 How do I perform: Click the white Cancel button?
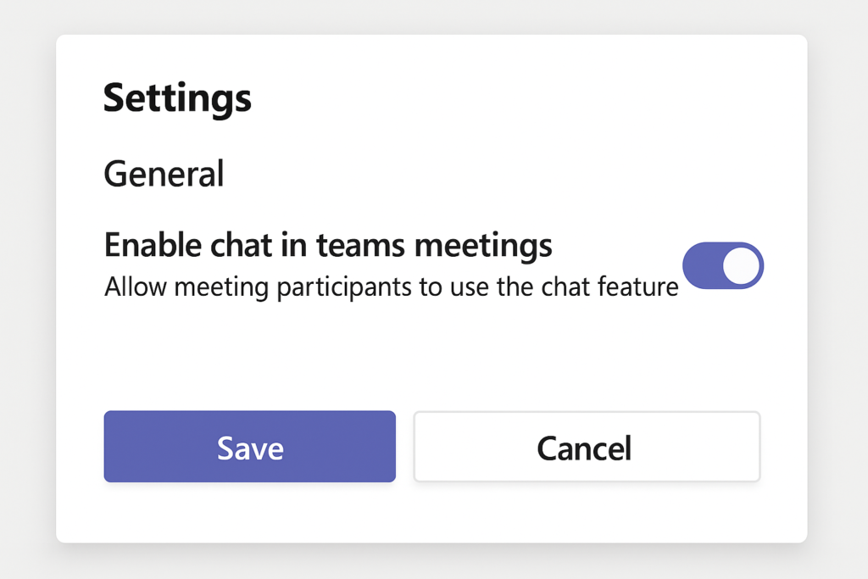coord(587,447)
